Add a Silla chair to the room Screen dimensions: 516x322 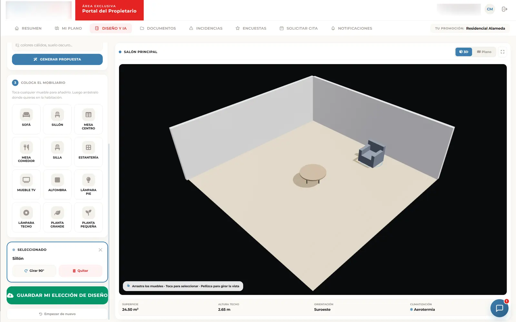tap(57, 152)
